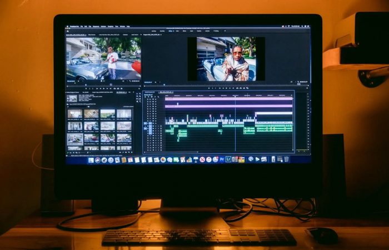Open Lightroom icon in the Dock
389x250 pixels.
coord(228,159)
